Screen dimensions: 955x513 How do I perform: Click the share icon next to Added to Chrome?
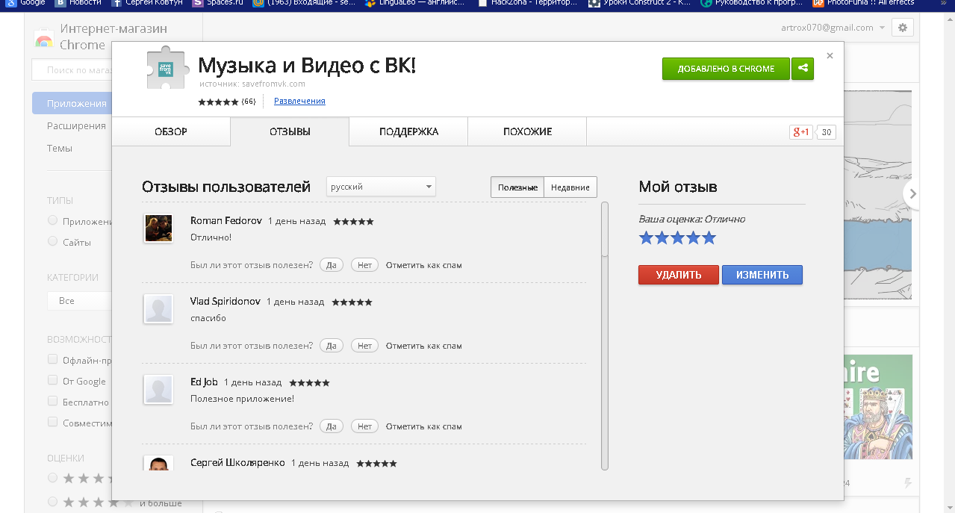803,69
